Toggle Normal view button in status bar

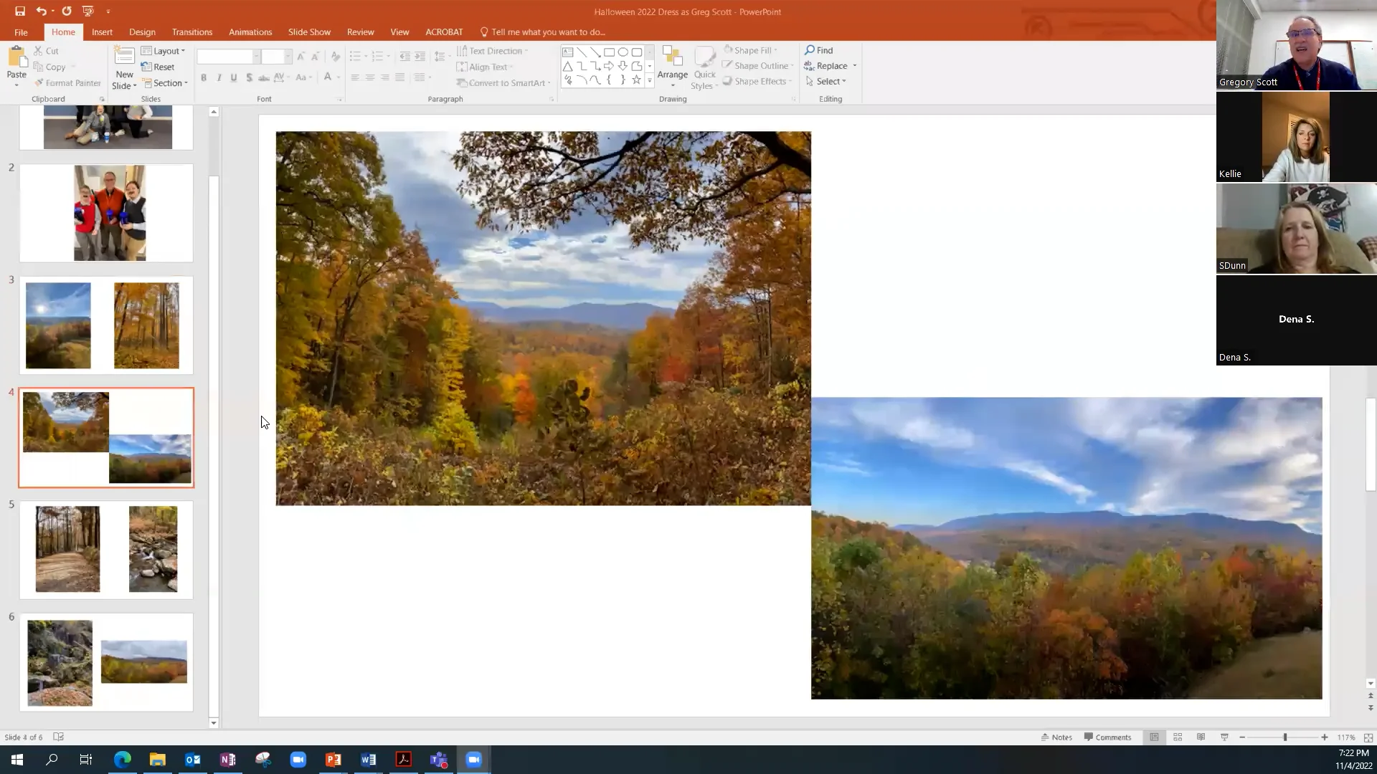coord(1154,737)
